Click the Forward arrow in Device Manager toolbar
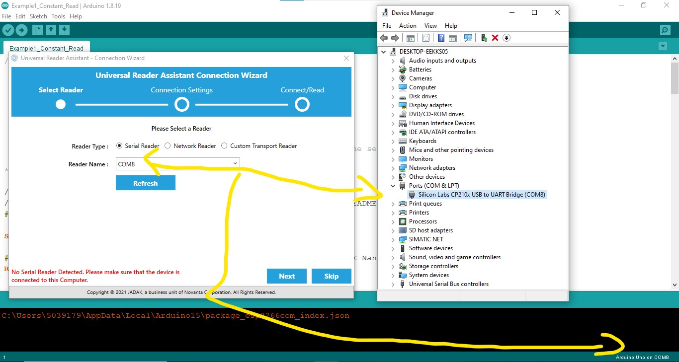 pyautogui.click(x=395, y=38)
